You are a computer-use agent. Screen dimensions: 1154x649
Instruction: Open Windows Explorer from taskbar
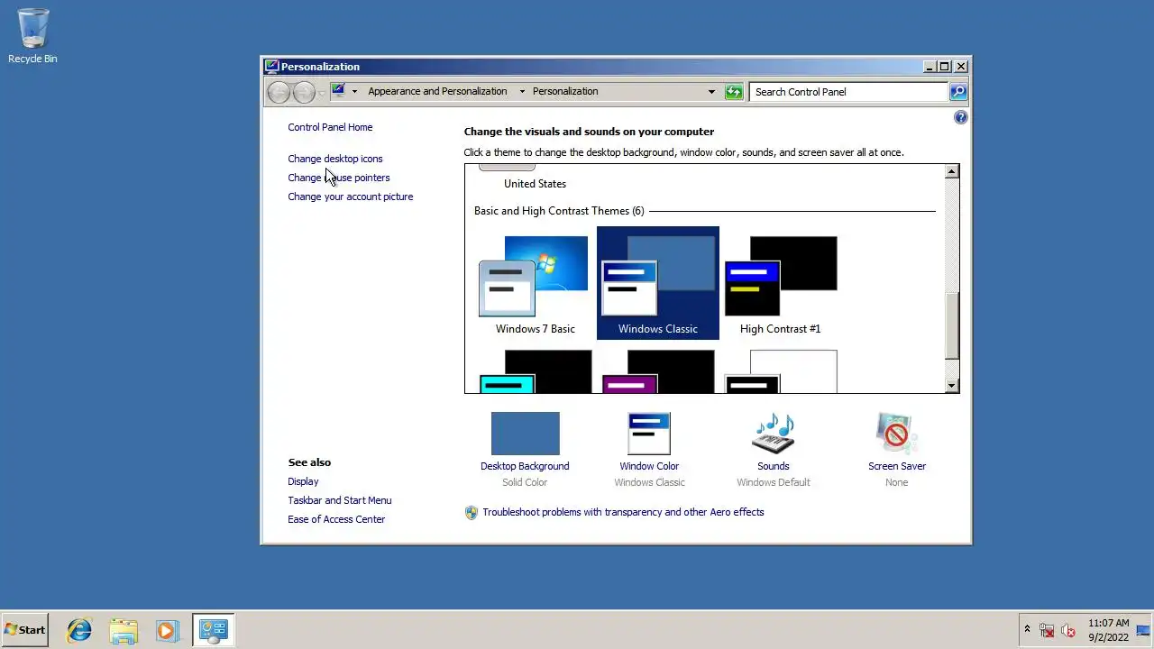(x=124, y=630)
